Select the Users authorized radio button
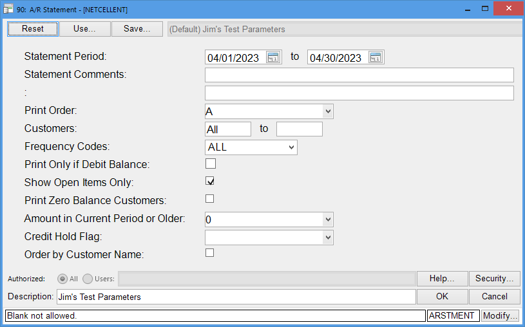 (x=88, y=279)
